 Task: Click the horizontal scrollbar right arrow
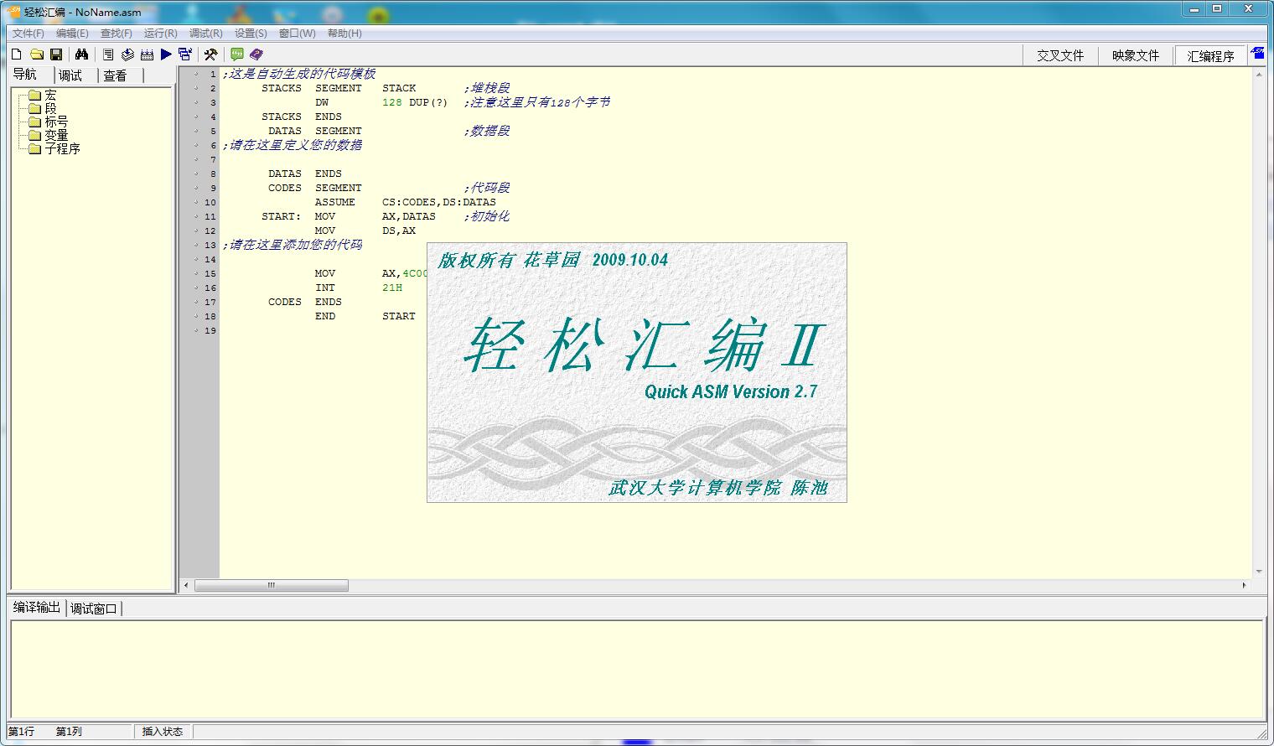coord(1245,586)
